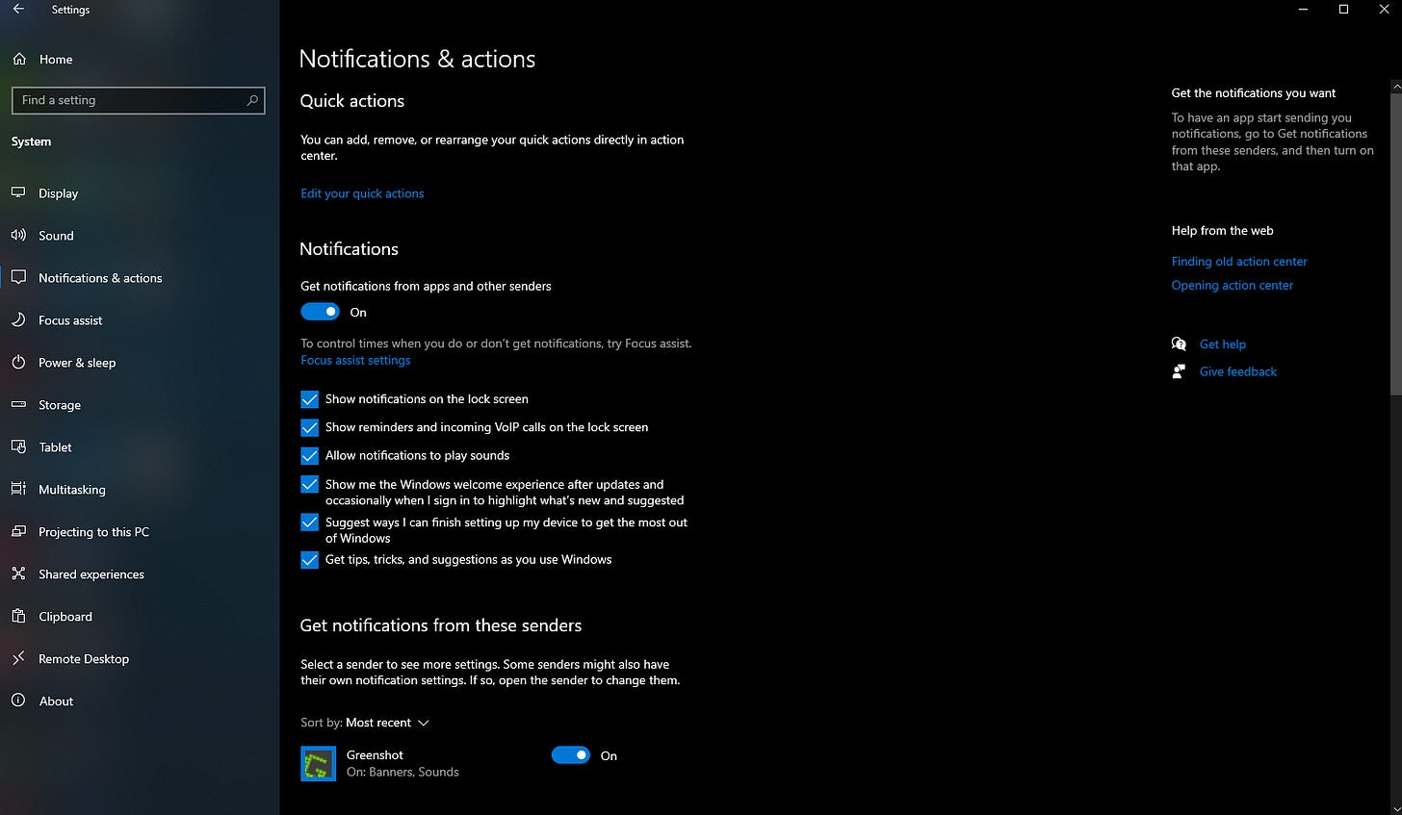Viewport: 1402px width, 815px height.
Task: Open Tablet settings
Action: point(140,446)
